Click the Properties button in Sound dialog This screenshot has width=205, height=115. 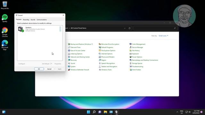pos(58,64)
